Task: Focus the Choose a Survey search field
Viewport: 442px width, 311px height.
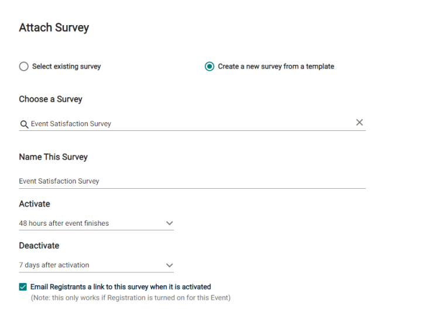Action: tap(192, 124)
